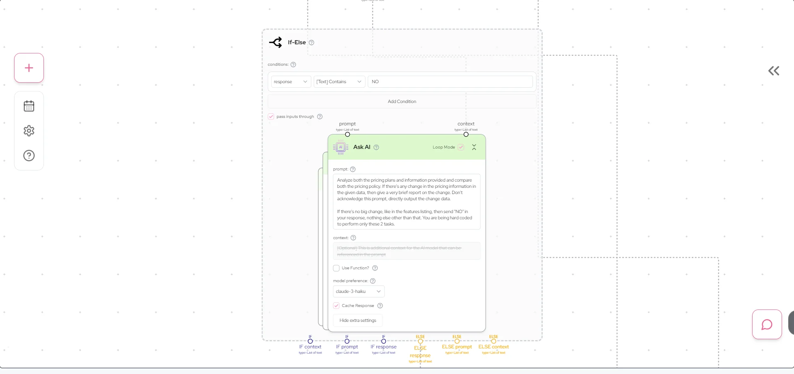Click the Add Condition button
Screen dimensions: 794x374
point(402,101)
